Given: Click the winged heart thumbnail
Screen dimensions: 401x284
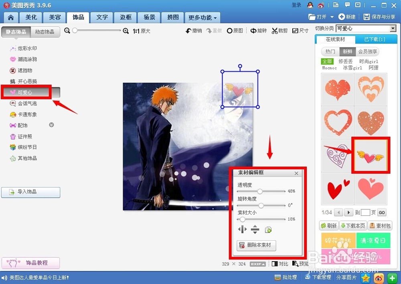Looking at the screenshot, I should point(371,156).
